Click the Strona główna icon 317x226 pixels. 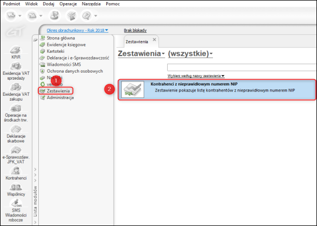point(43,38)
